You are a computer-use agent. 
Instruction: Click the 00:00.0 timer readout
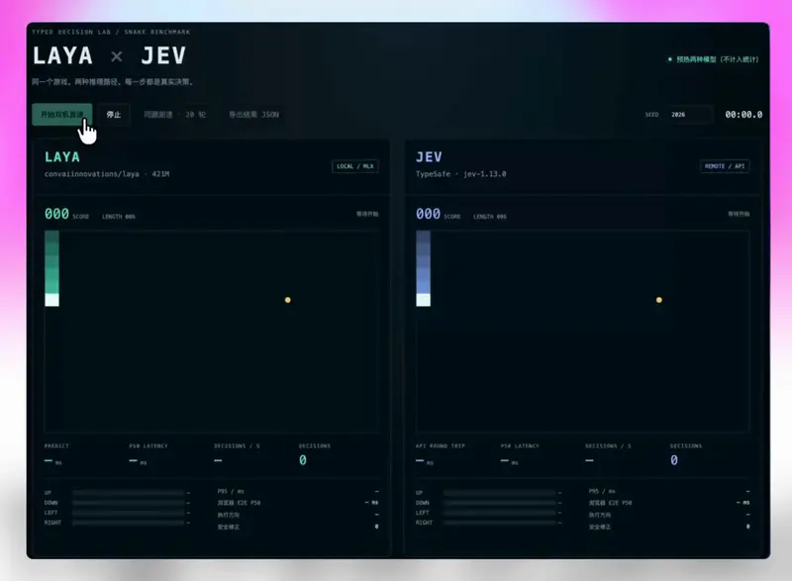[x=743, y=115]
